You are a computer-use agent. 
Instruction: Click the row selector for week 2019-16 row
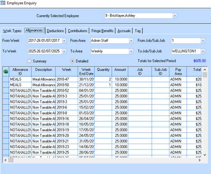[x=6, y=119]
